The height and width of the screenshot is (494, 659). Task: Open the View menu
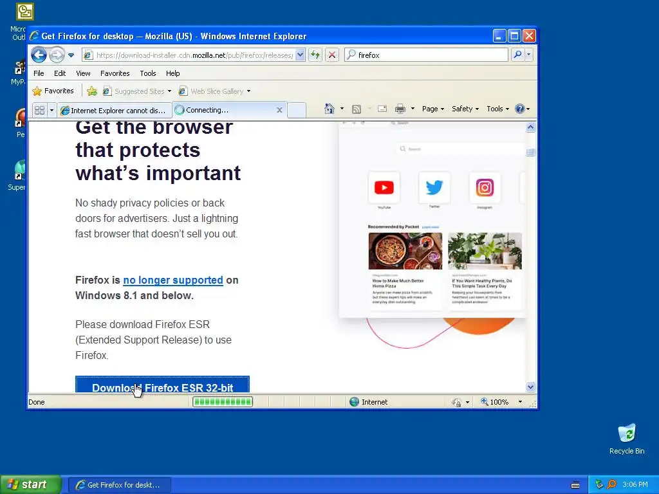pyautogui.click(x=83, y=73)
